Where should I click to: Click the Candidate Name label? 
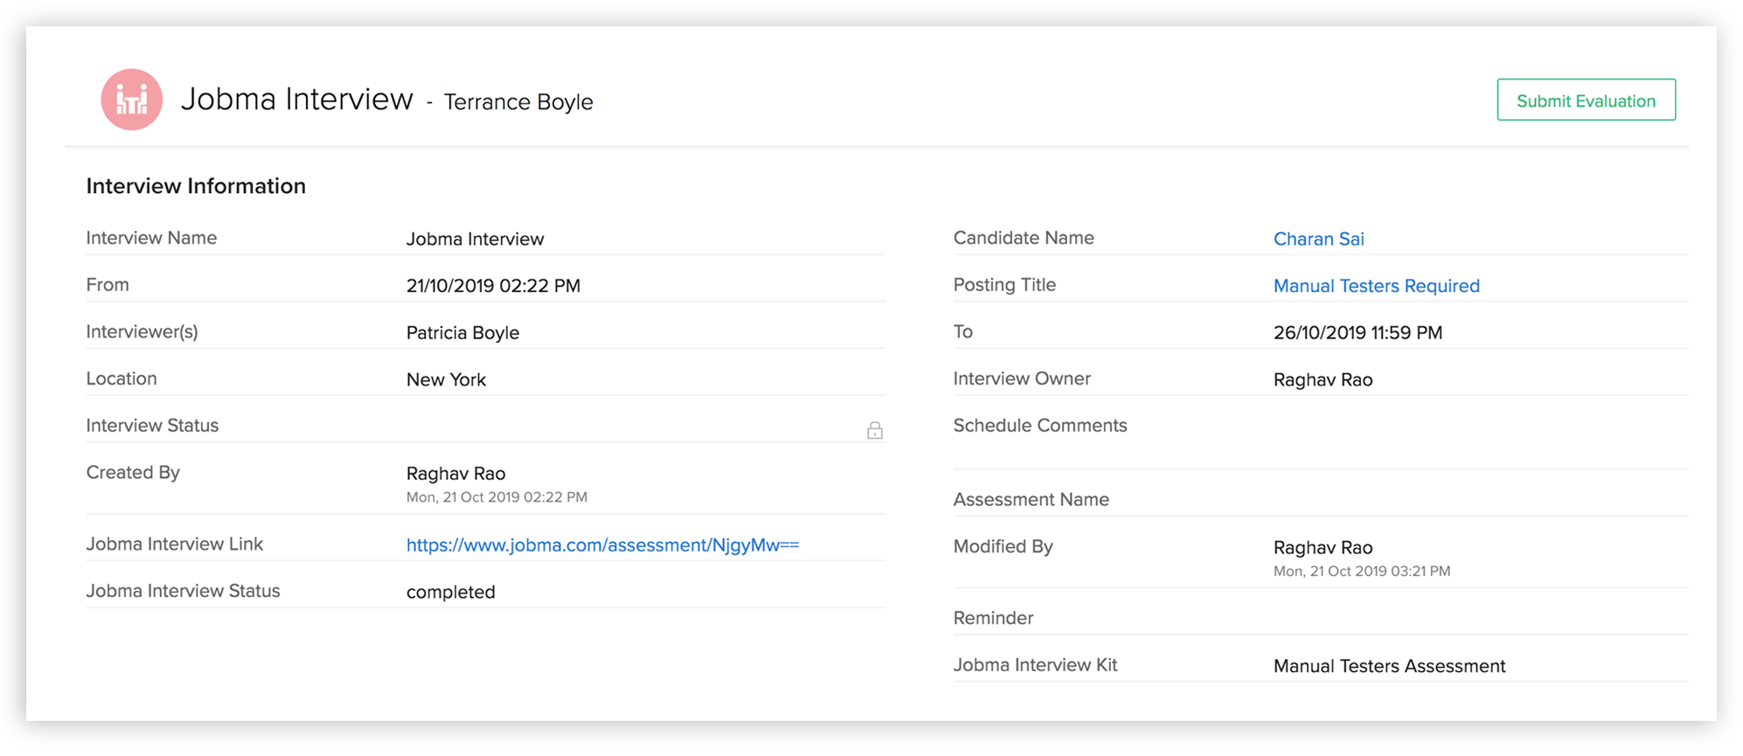(1024, 238)
